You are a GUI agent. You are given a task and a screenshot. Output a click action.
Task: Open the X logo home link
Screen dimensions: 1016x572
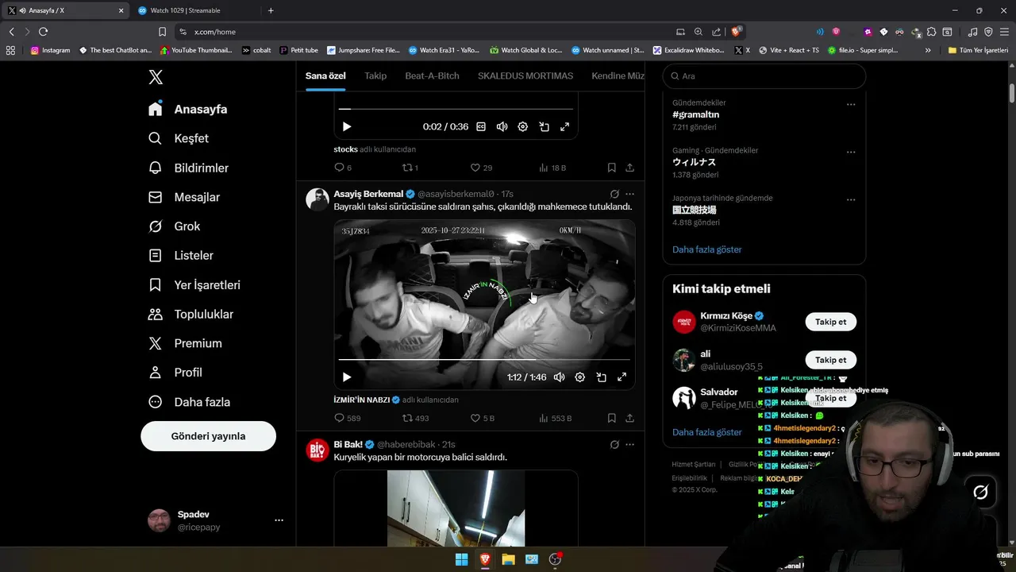[x=156, y=77]
